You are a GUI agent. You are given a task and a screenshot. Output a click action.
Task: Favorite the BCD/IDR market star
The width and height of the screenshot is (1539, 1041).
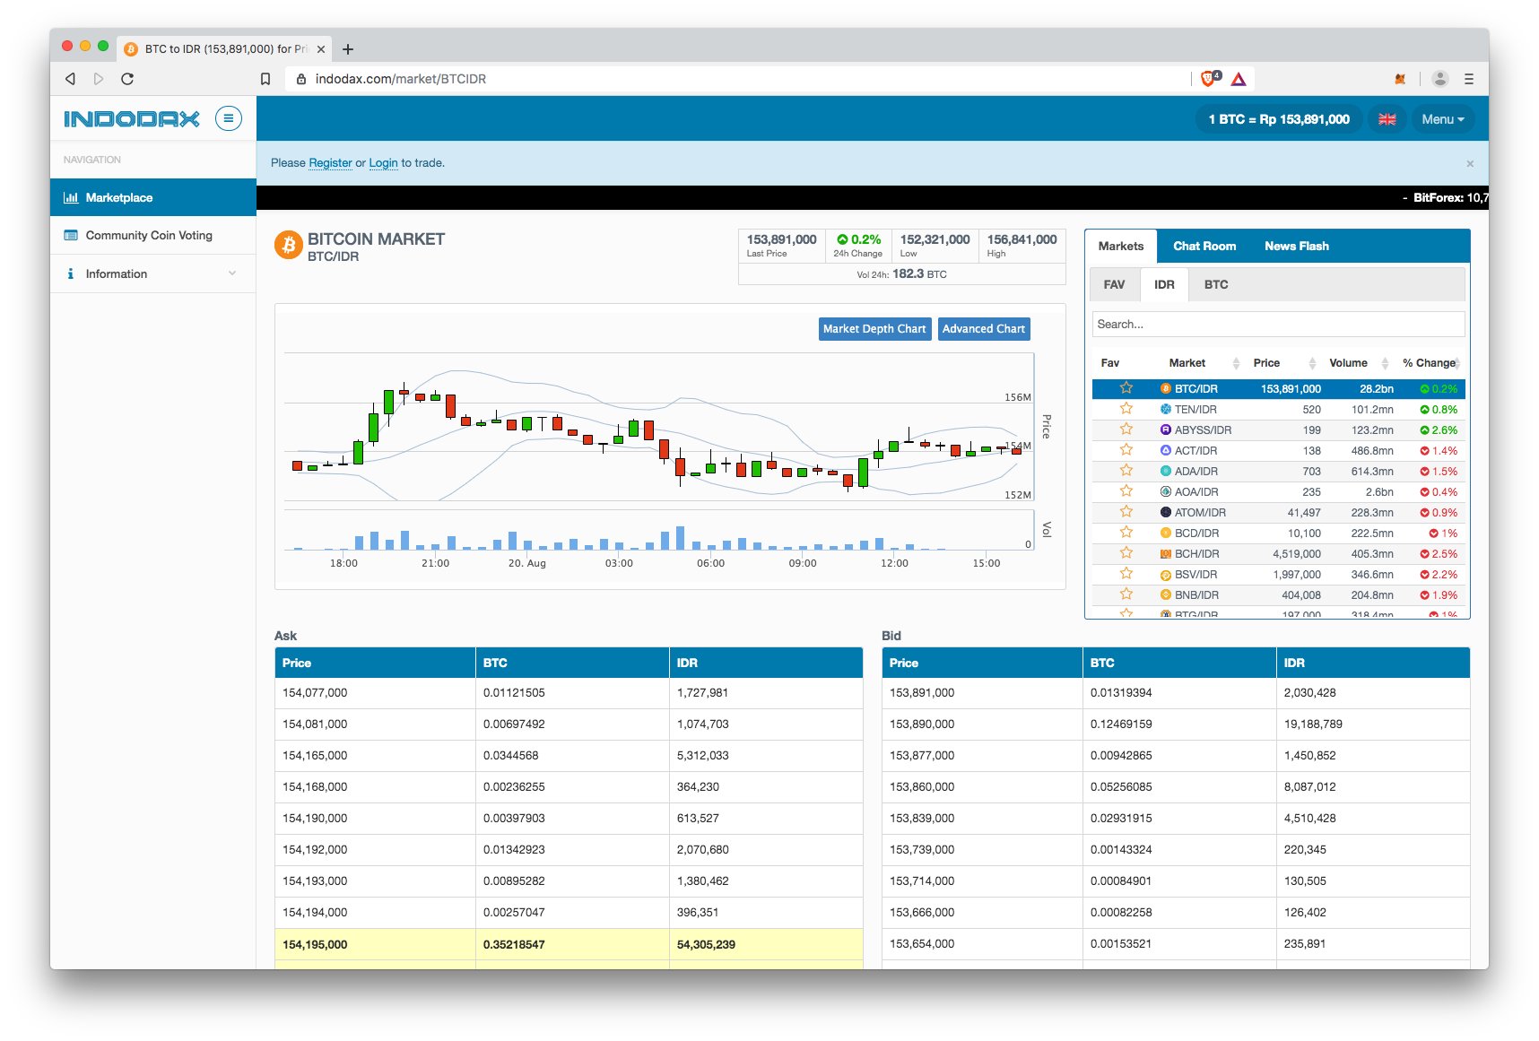tap(1126, 533)
